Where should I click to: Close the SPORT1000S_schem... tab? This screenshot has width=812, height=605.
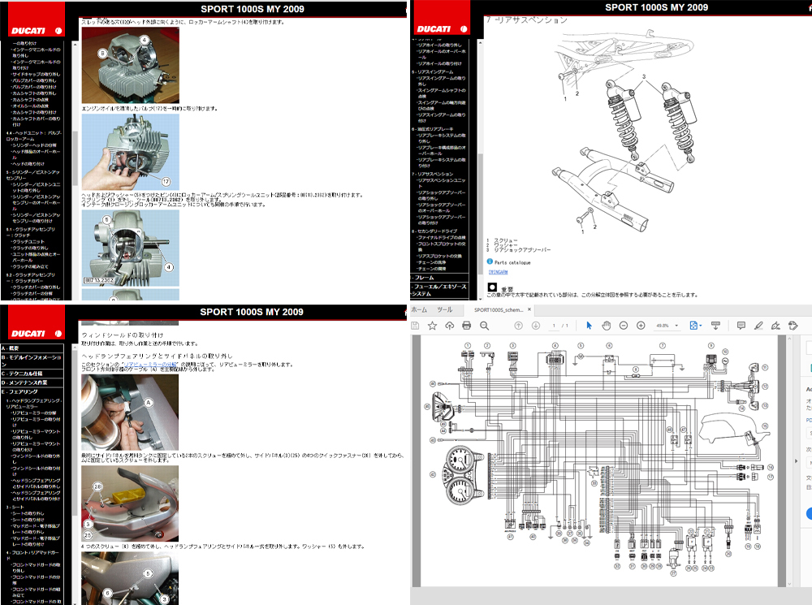529,309
